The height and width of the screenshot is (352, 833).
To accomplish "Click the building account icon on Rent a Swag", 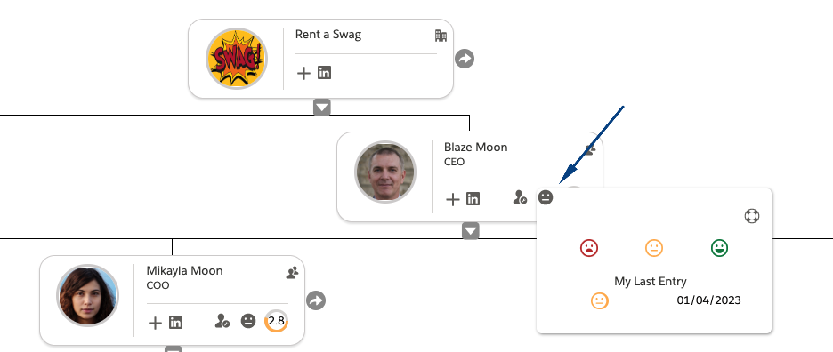I will (441, 36).
